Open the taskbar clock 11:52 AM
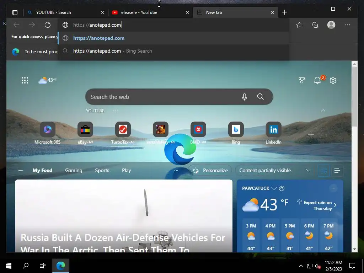Screen dimensions: 364x273 coord(333,266)
